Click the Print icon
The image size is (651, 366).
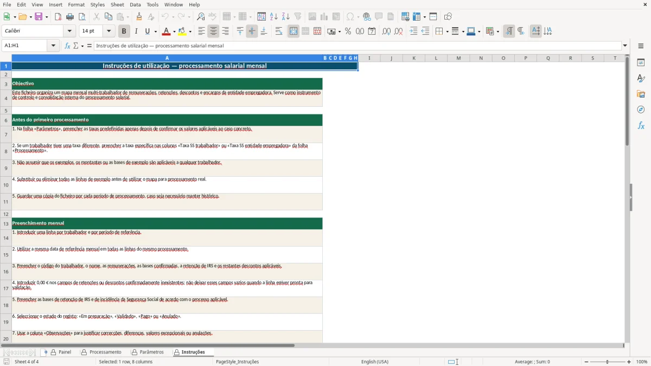click(x=70, y=17)
